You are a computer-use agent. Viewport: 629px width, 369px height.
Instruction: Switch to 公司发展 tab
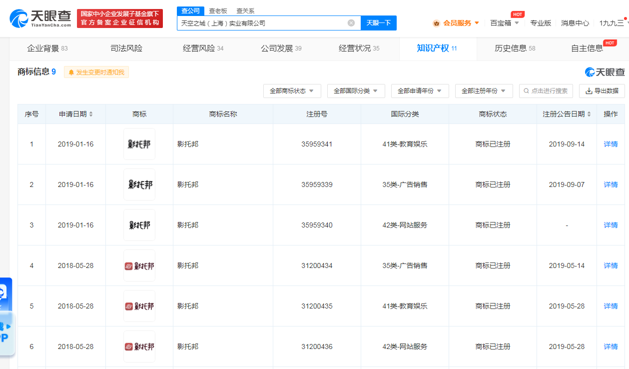click(281, 48)
